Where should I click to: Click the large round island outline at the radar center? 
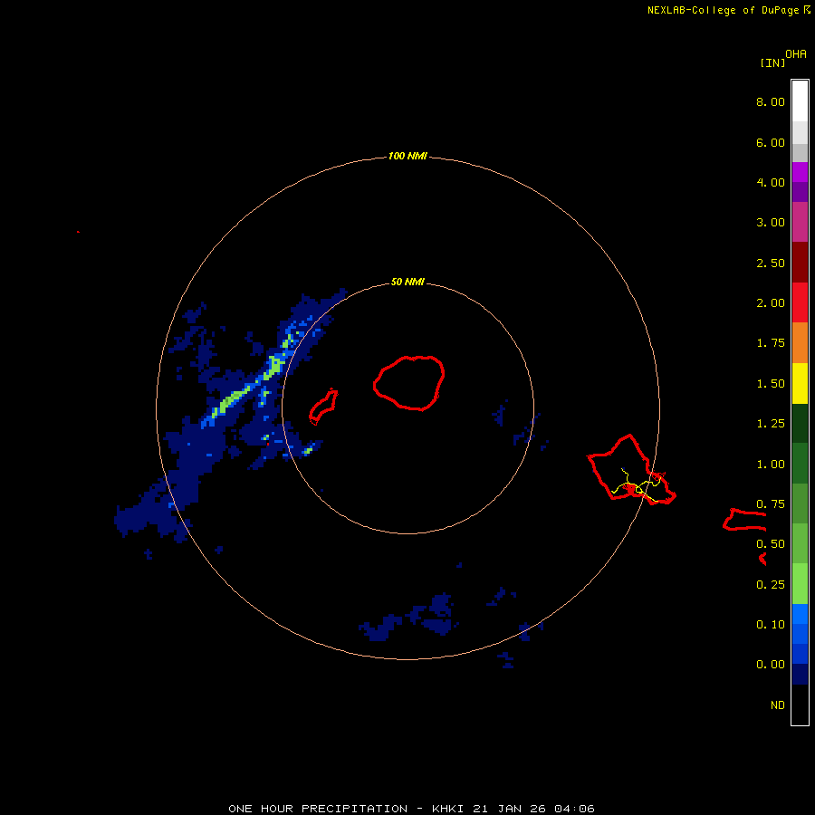click(409, 383)
